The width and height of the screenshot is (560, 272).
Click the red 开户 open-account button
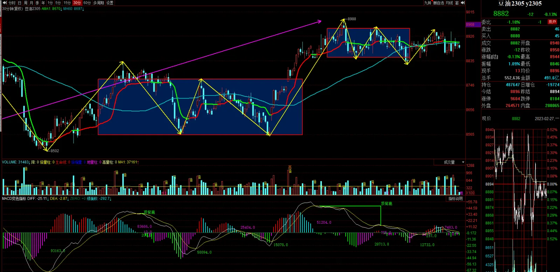click(x=552, y=22)
